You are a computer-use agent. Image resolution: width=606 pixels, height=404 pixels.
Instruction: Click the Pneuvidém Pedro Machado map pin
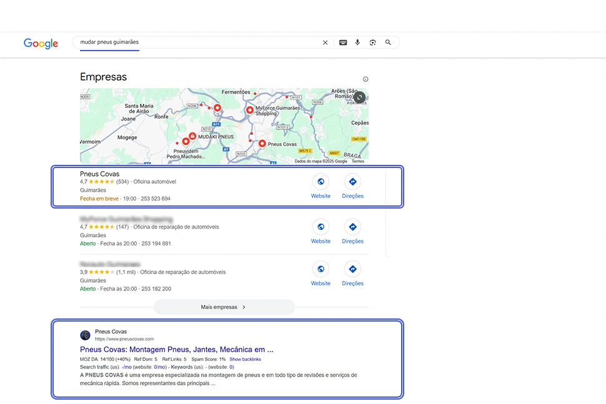click(x=186, y=142)
